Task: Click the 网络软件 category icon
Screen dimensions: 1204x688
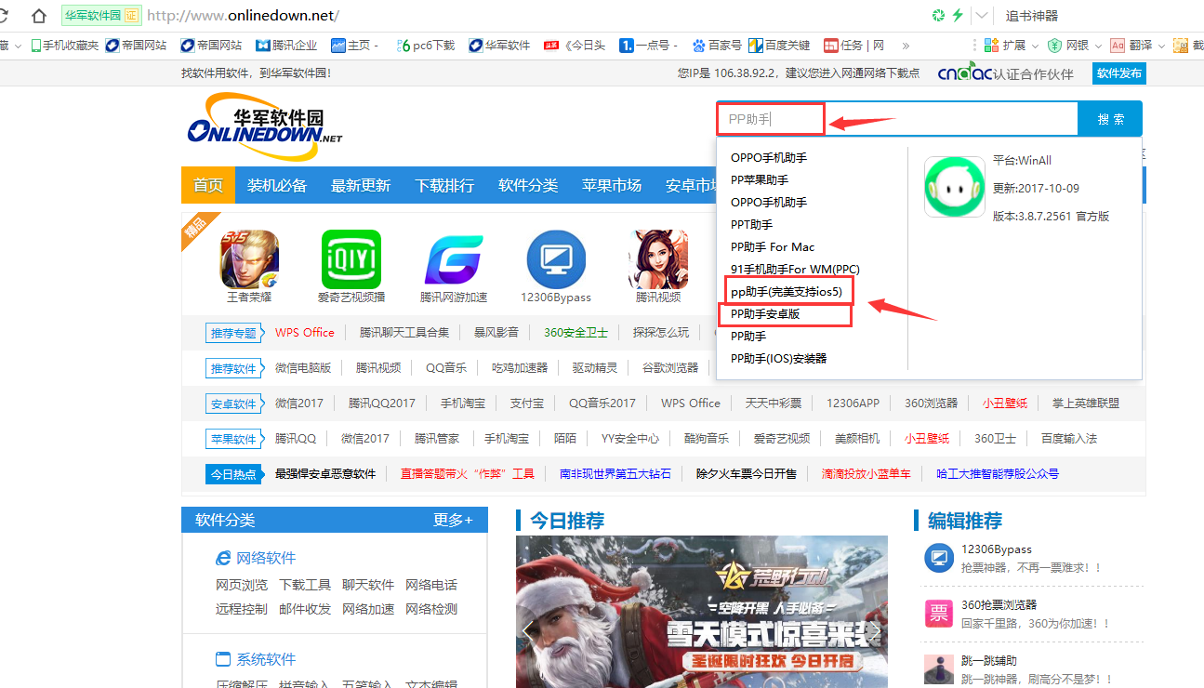Action: (x=223, y=558)
